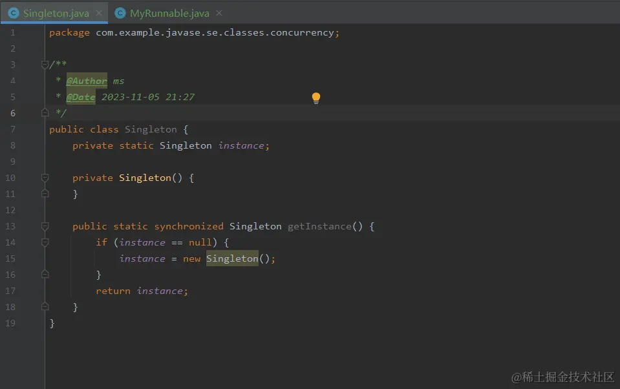This screenshot has width=620, height=389.
Task: Click the getInstance method name
Action: point(319,226)
